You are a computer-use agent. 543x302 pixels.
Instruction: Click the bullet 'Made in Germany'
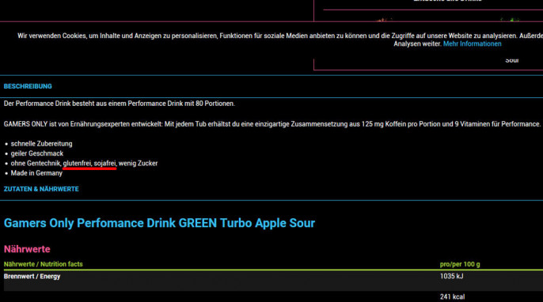36,173
